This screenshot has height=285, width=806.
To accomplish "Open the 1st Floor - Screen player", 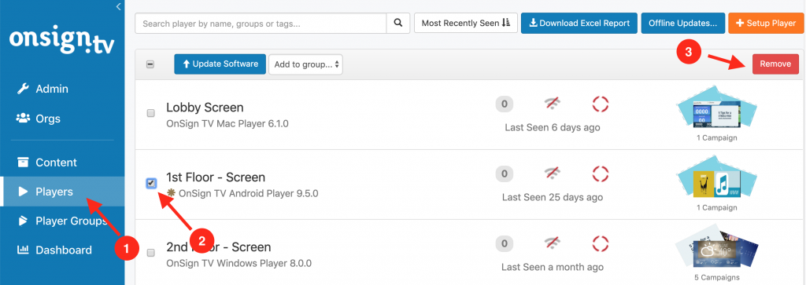I will click(216, 177).
